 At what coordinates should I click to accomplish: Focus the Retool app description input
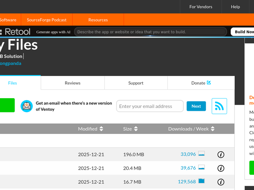click(x=150, y=32)
